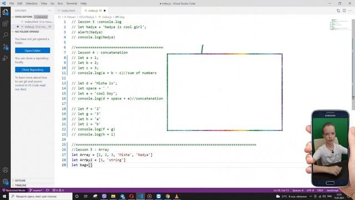This screenshot has height=200, width=355.
Task: Open the Explorer view in activity bar
Action: [x=5, y=12]
